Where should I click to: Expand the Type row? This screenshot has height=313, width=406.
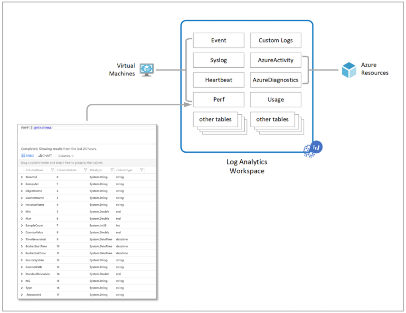22,288
